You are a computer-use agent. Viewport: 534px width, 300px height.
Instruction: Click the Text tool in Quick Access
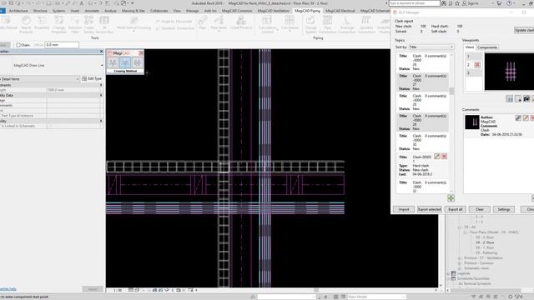pyautogui.click(x=82, y=3)
